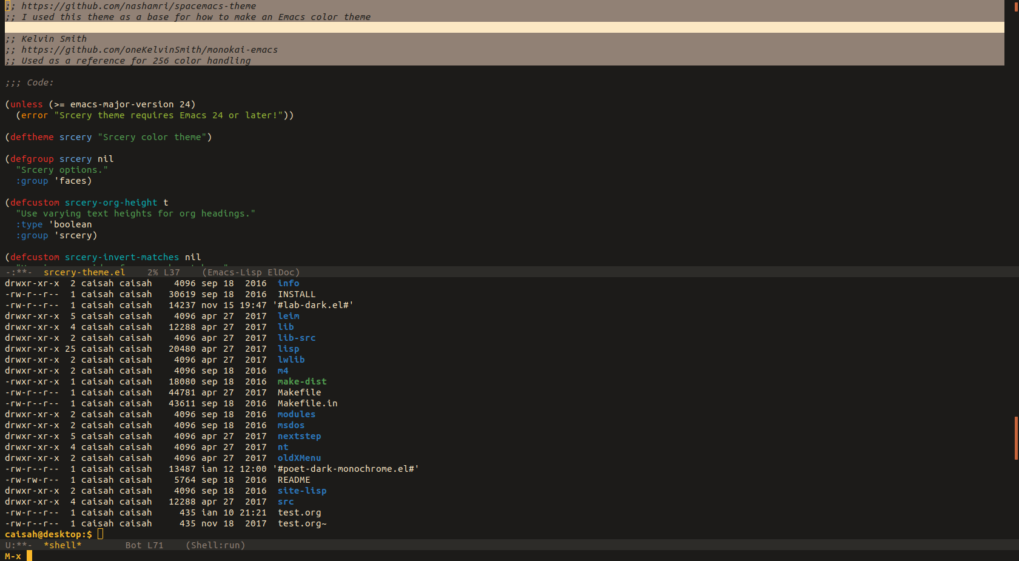This screenshot has height=561, width=1019.
Task: Click the 'nov 15 19:47' timestamp
Action: (x=234, y=305)
